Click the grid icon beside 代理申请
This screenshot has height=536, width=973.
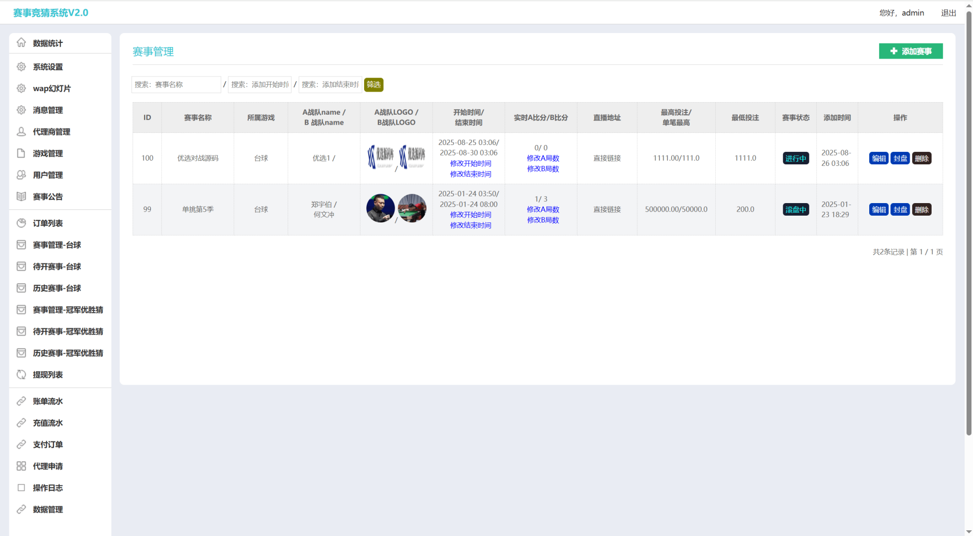(x=21, y=466)
